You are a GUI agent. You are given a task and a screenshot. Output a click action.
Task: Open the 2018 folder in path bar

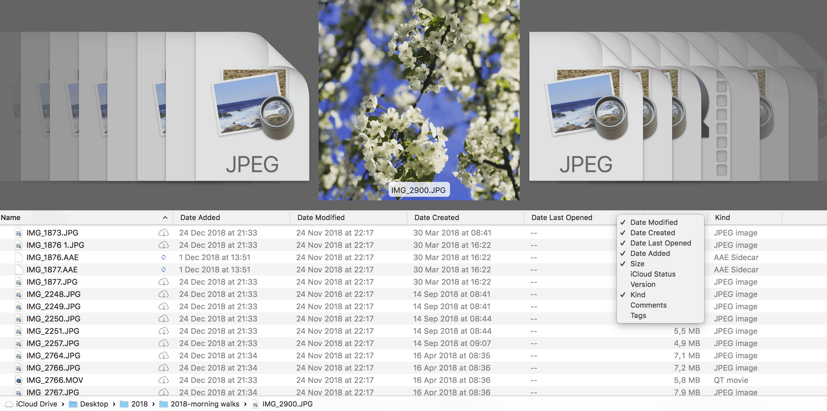click(139, 404)
